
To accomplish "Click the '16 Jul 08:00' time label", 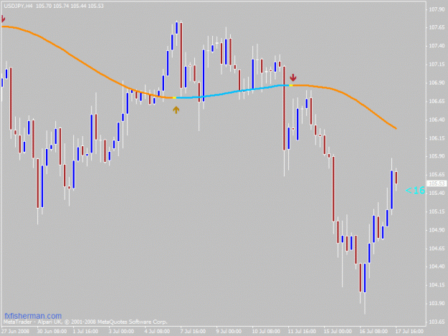I will click(373, 331).
